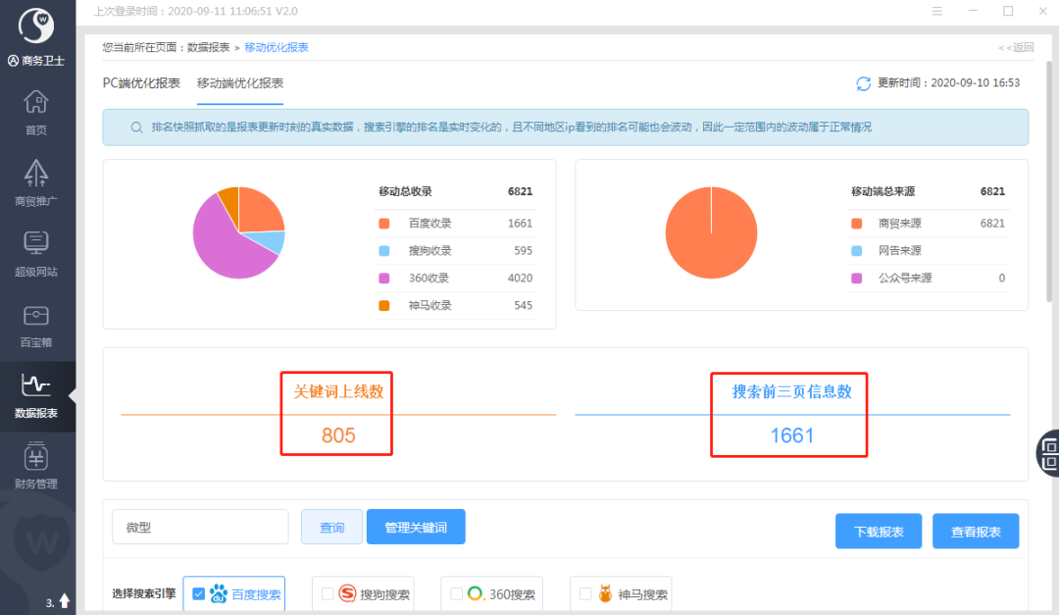Click the 关键词上线数 heading
This screenshot has width=1059, height=615.
pyautogui.click(x=338, y=391)
